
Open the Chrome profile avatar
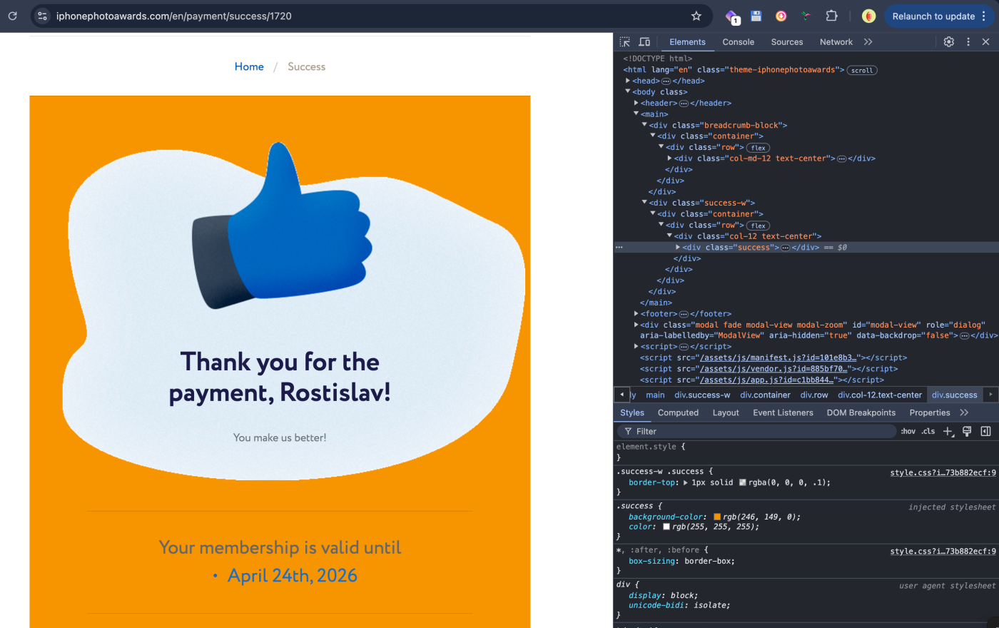coord(868,16)
